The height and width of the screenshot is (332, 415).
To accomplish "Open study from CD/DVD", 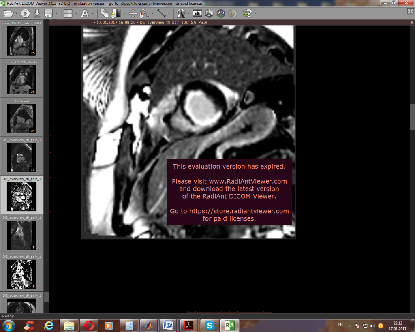I will pos(25,13).
